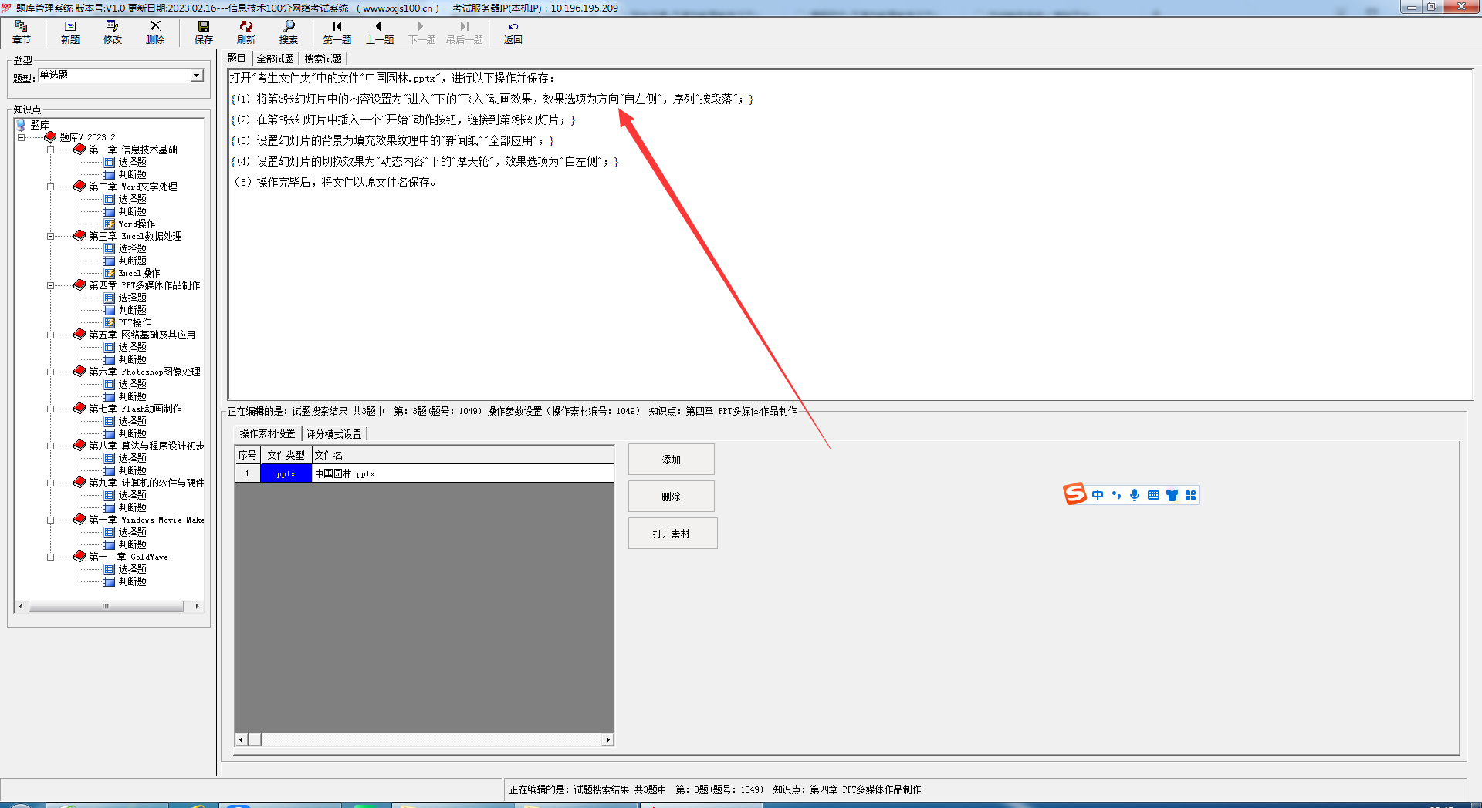Open the Sogou toolbox grid icon

pyautogui.click(x=1190, y=495)
